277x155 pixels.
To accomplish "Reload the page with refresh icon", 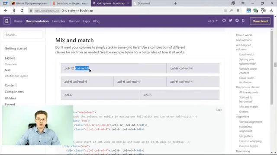I will (x=22, y=10).
